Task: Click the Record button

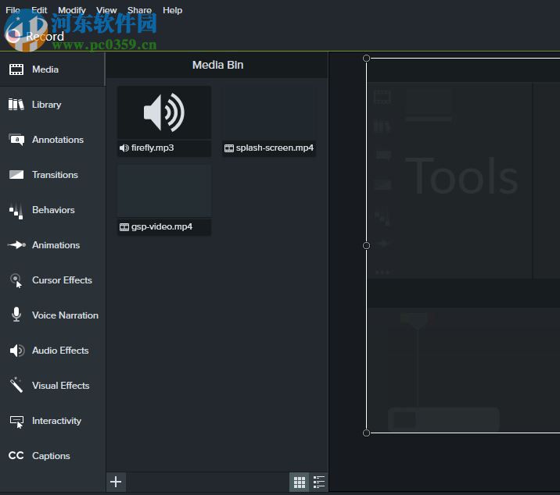Action: point(35,36)
